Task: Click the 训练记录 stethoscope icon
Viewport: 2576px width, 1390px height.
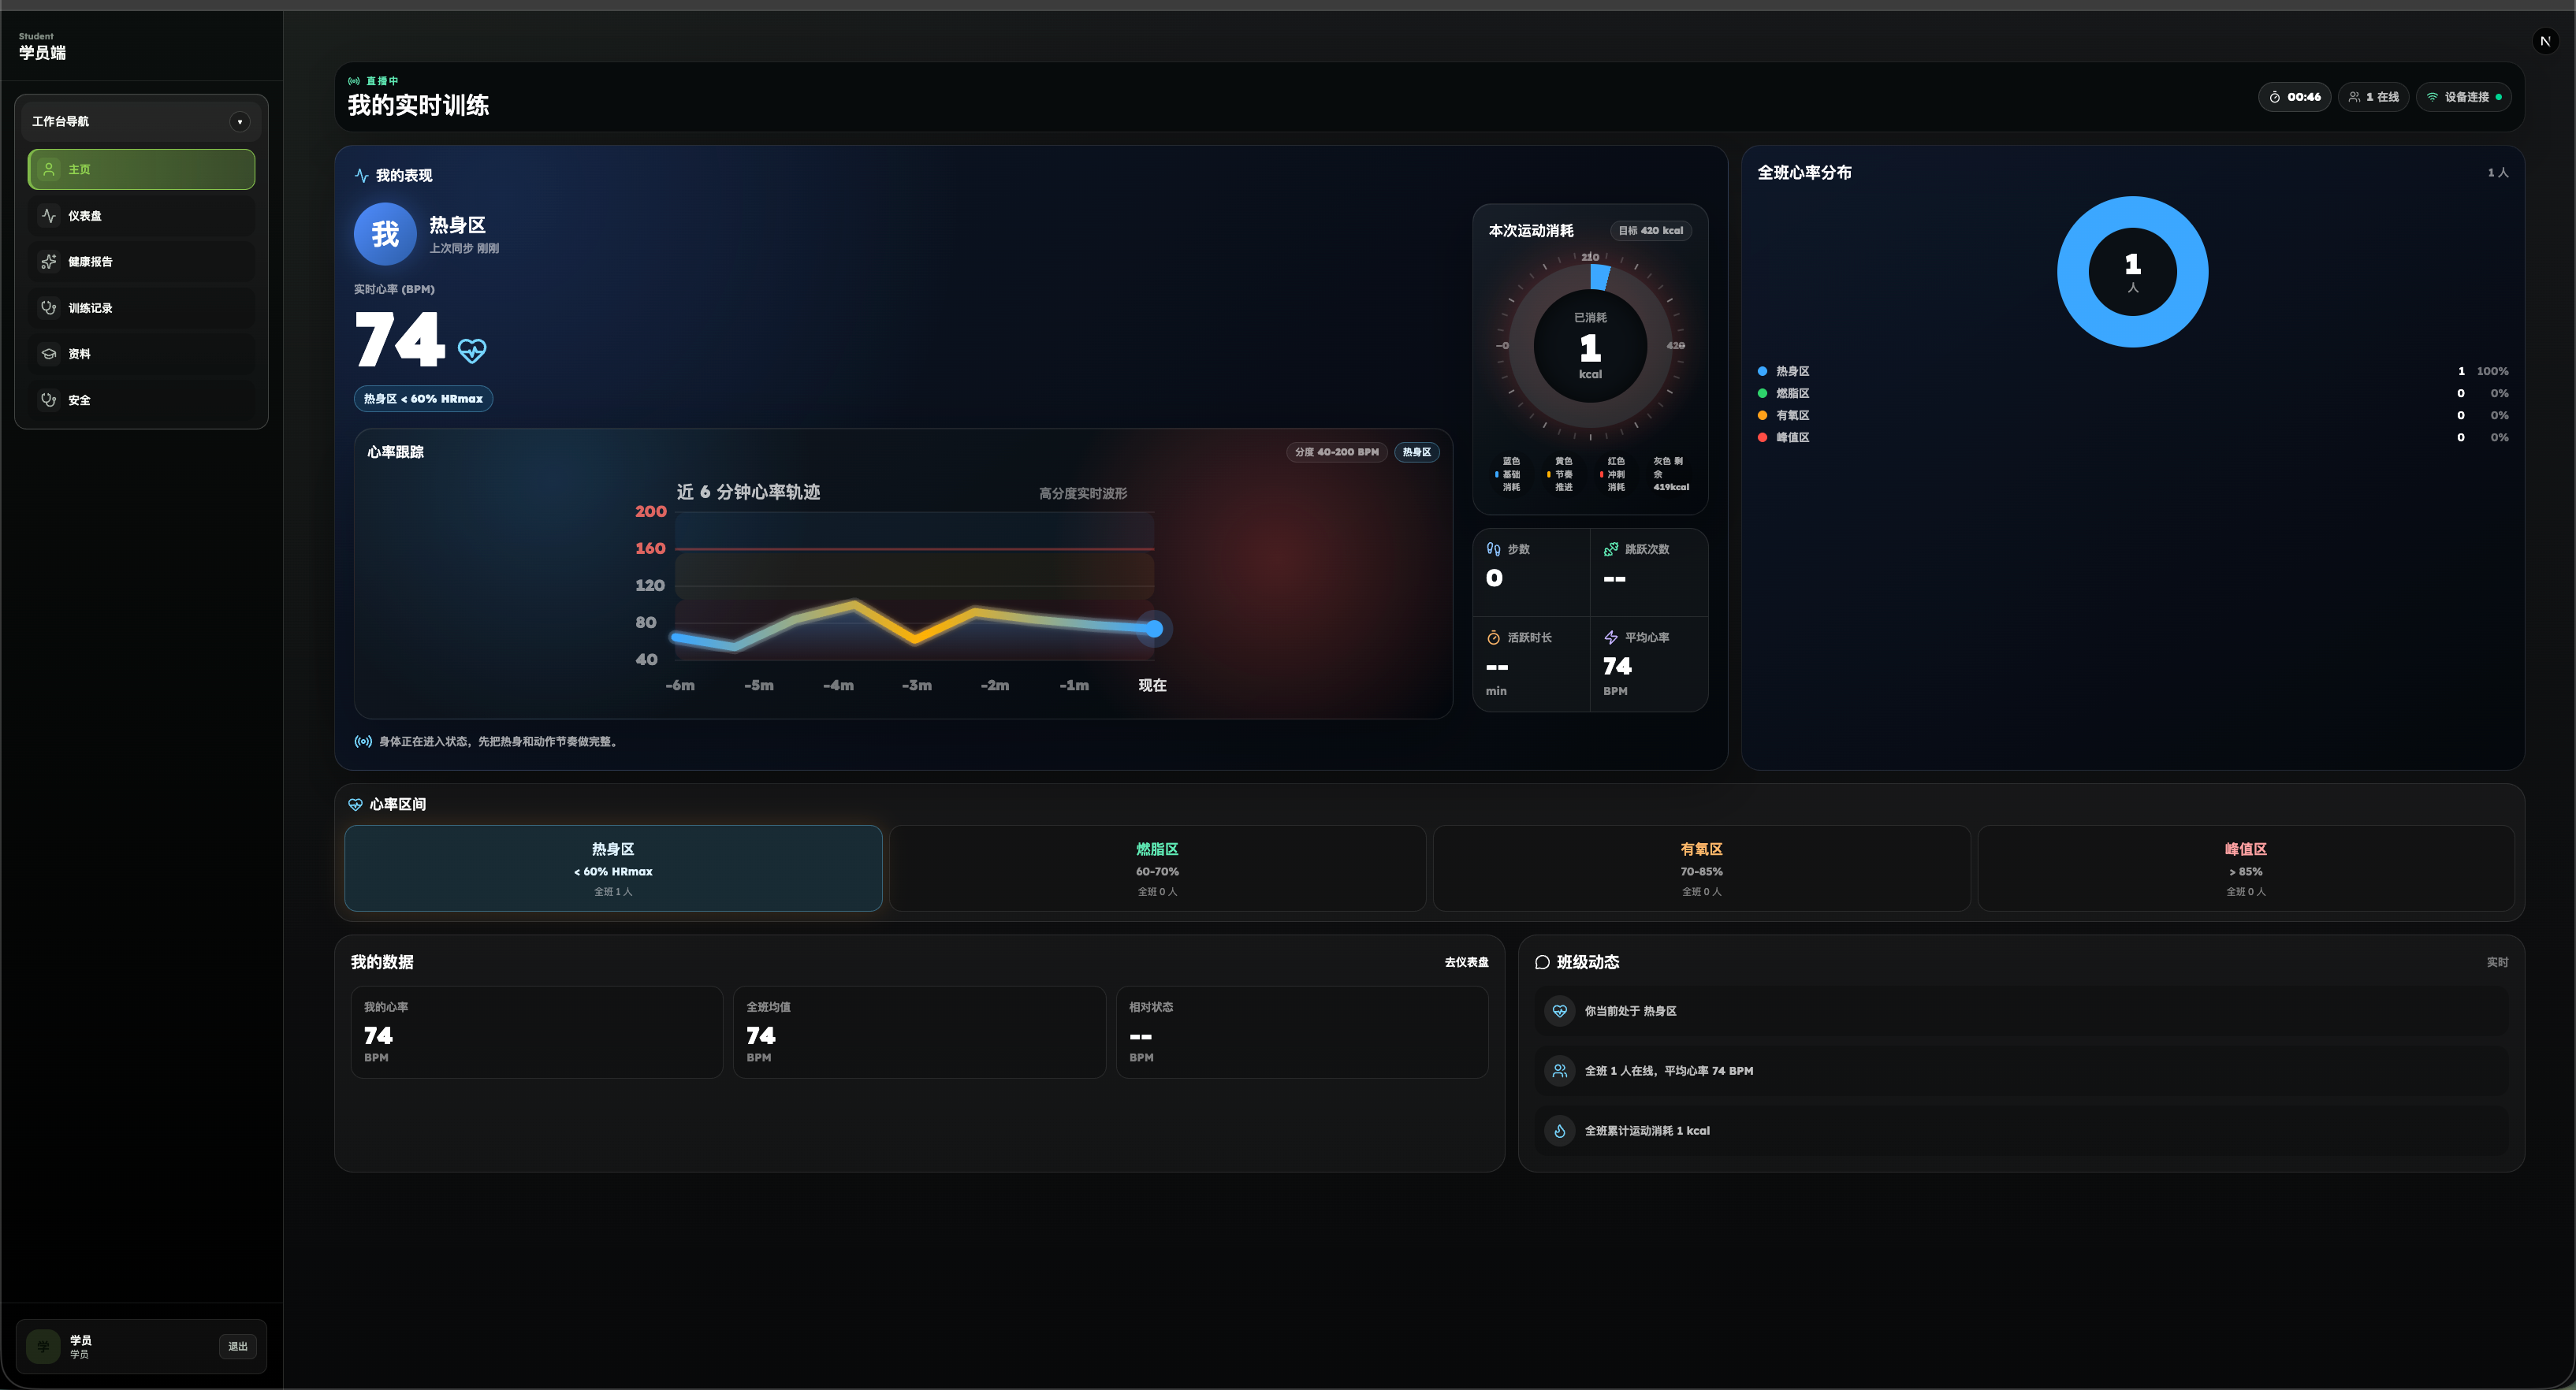Action: pyautogui.click(x=48, y=308)
